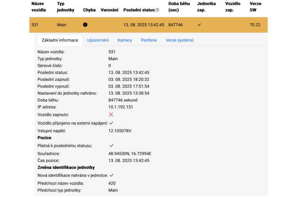Click input voltage 12.105078V
The image size is (297, 198).
[120, 131]
